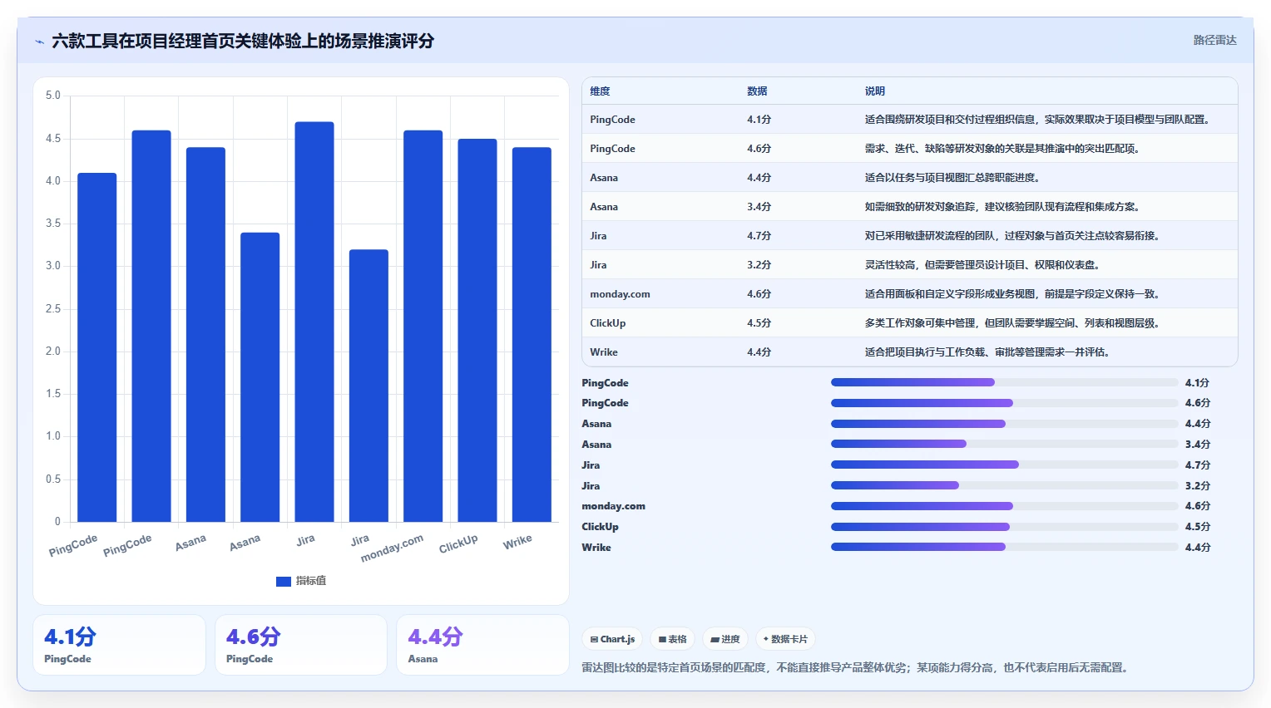Click the description 适合以任务与项目视图汇总跨职能进度
Image resolution: width=1271 pixels, height=708 pixels.
point(952,178)
